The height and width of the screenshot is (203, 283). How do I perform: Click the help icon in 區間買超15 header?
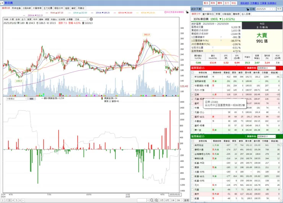245,68
